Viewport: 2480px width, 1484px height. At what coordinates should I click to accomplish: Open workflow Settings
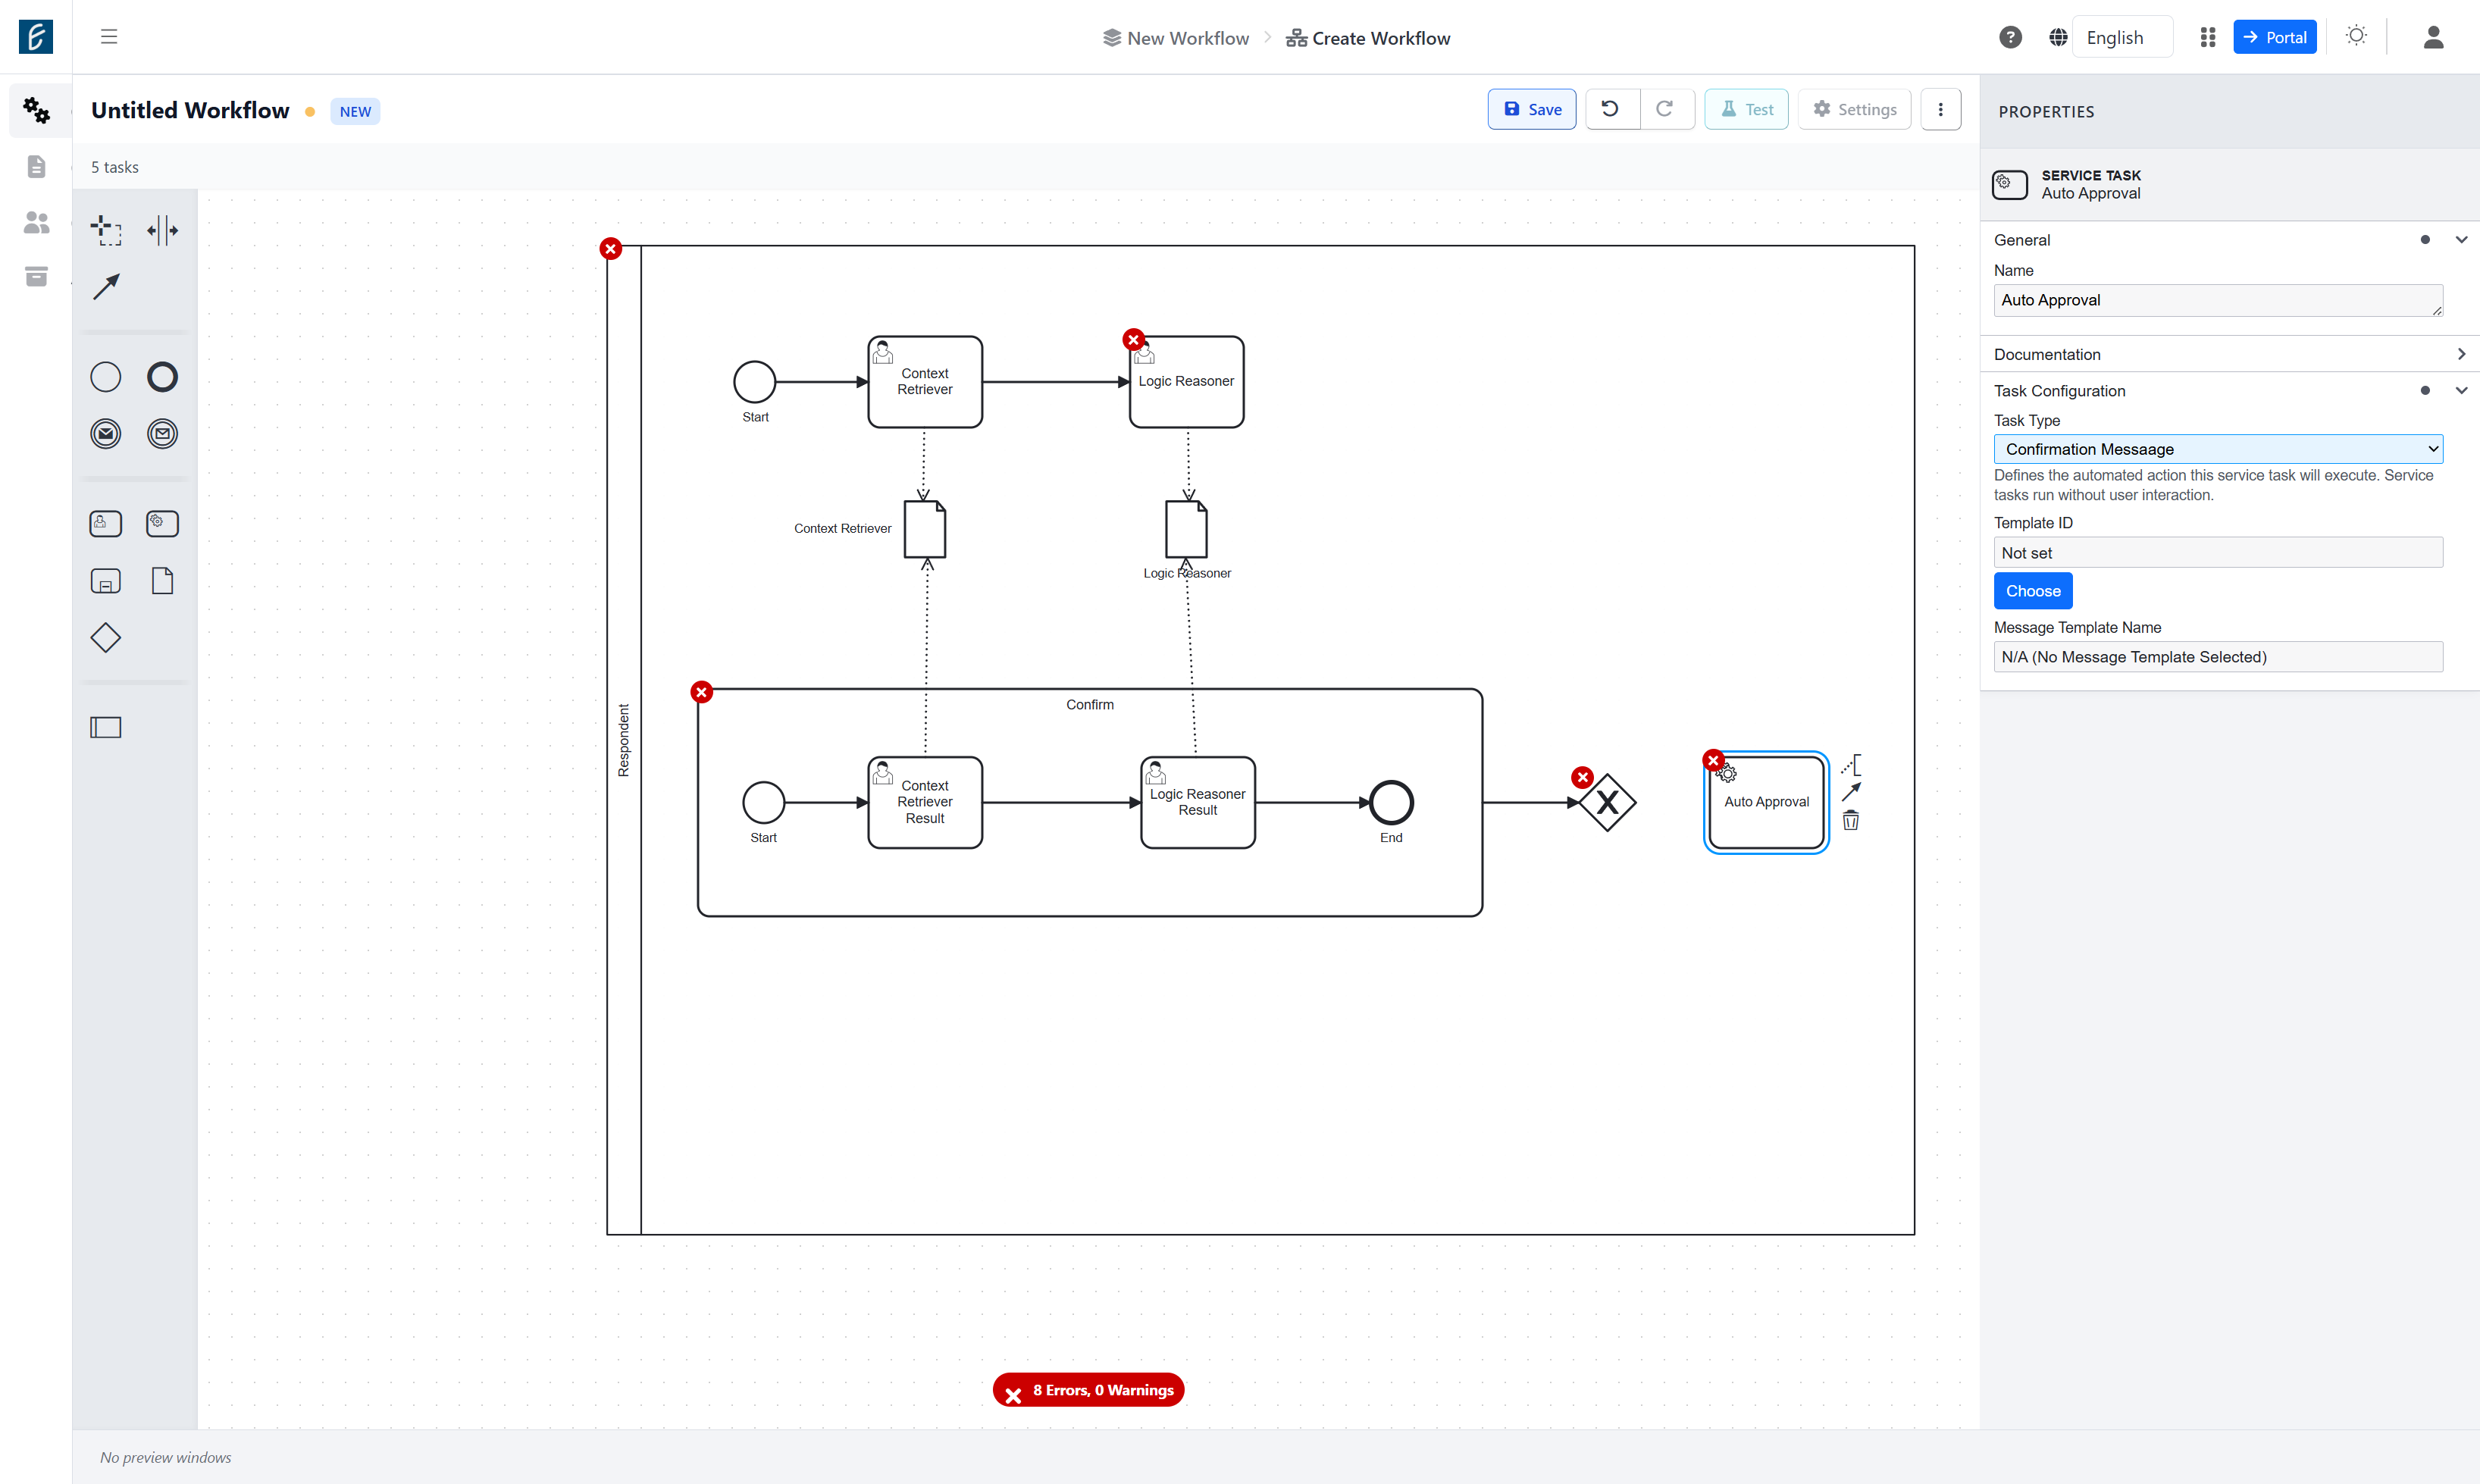(1855, 110)
